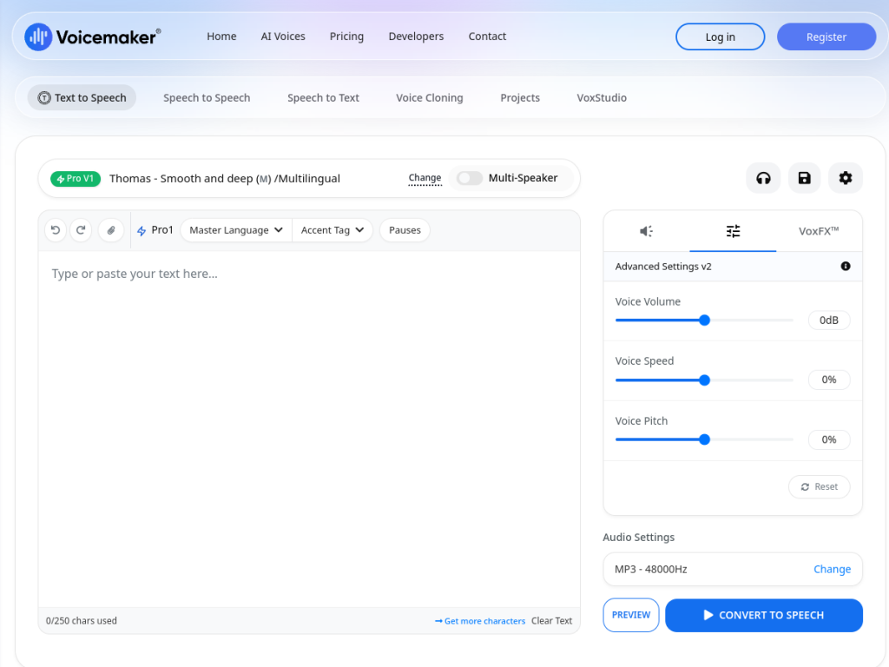
Task: Click the Log in button
Action: point(720,36)
